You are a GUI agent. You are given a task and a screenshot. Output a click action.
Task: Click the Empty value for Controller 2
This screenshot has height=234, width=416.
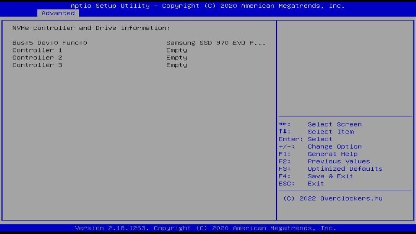click(177, 58)
